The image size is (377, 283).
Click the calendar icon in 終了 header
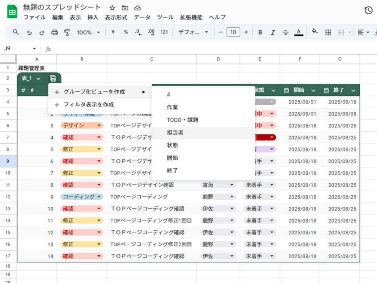(326, 90)
